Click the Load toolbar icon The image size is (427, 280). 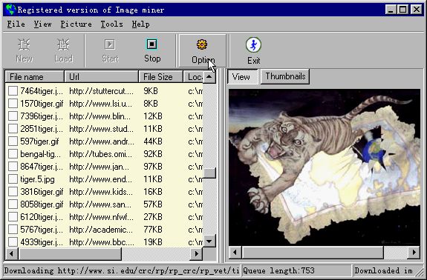[x=63, y=44]
